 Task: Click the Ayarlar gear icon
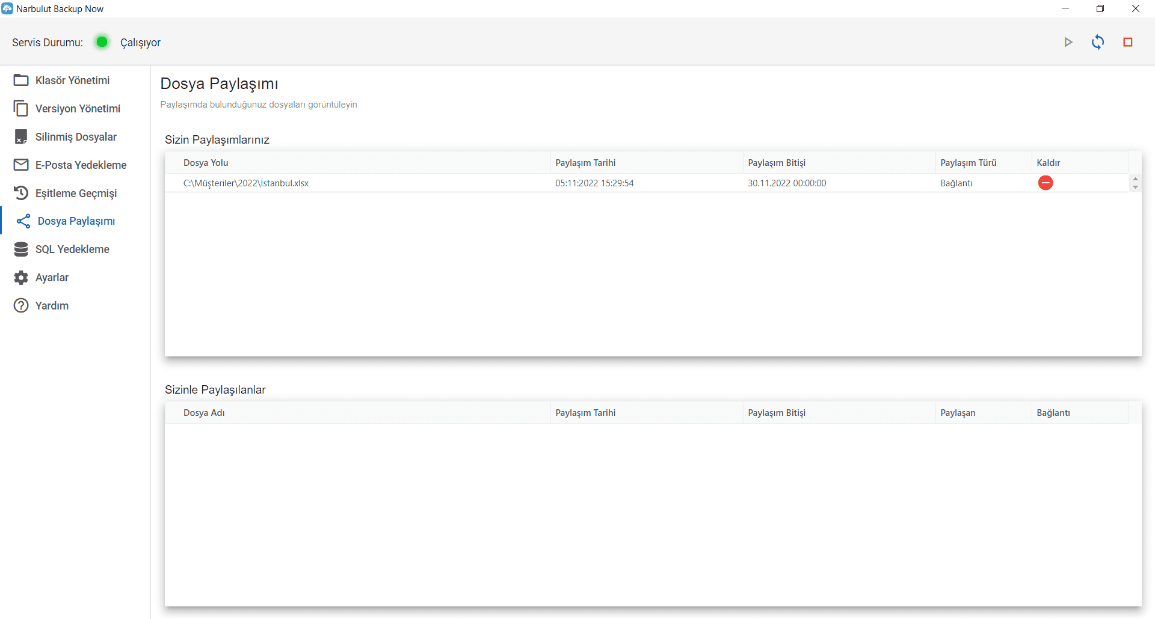(21, 278)
